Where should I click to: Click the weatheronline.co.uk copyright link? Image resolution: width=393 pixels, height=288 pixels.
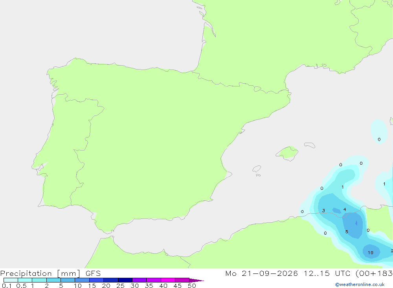360,284
